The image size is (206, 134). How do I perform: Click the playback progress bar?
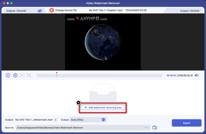[x=99, y=76]
